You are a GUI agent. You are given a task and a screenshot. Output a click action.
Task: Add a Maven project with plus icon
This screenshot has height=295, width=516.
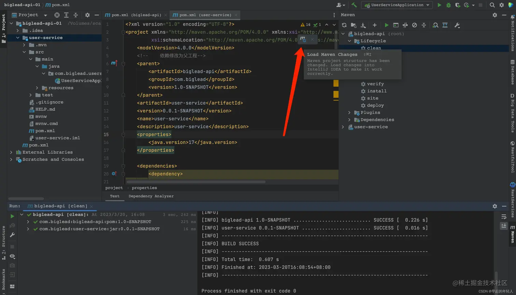pos(374,25)
